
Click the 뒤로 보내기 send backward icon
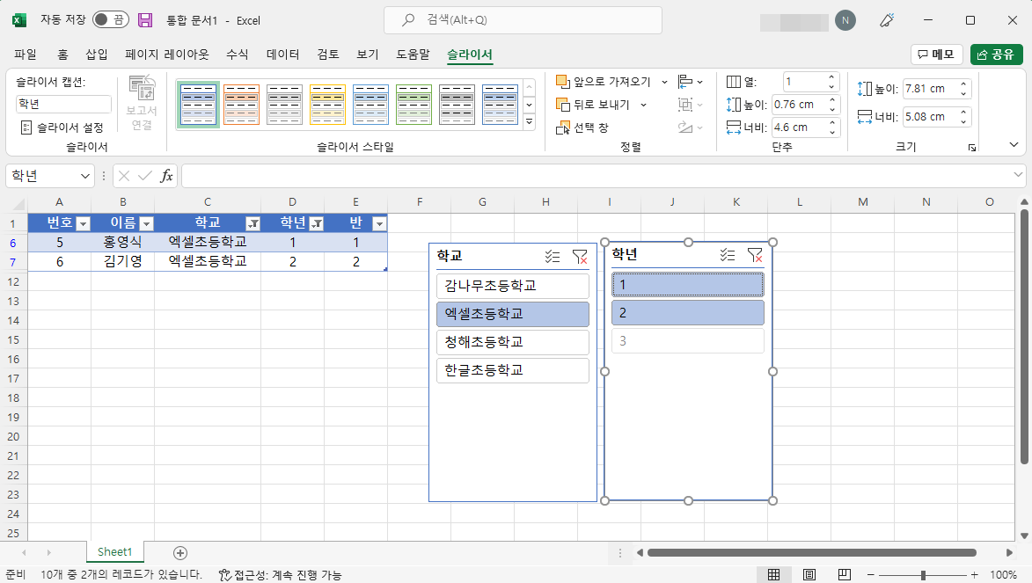[x=562, y=104]
